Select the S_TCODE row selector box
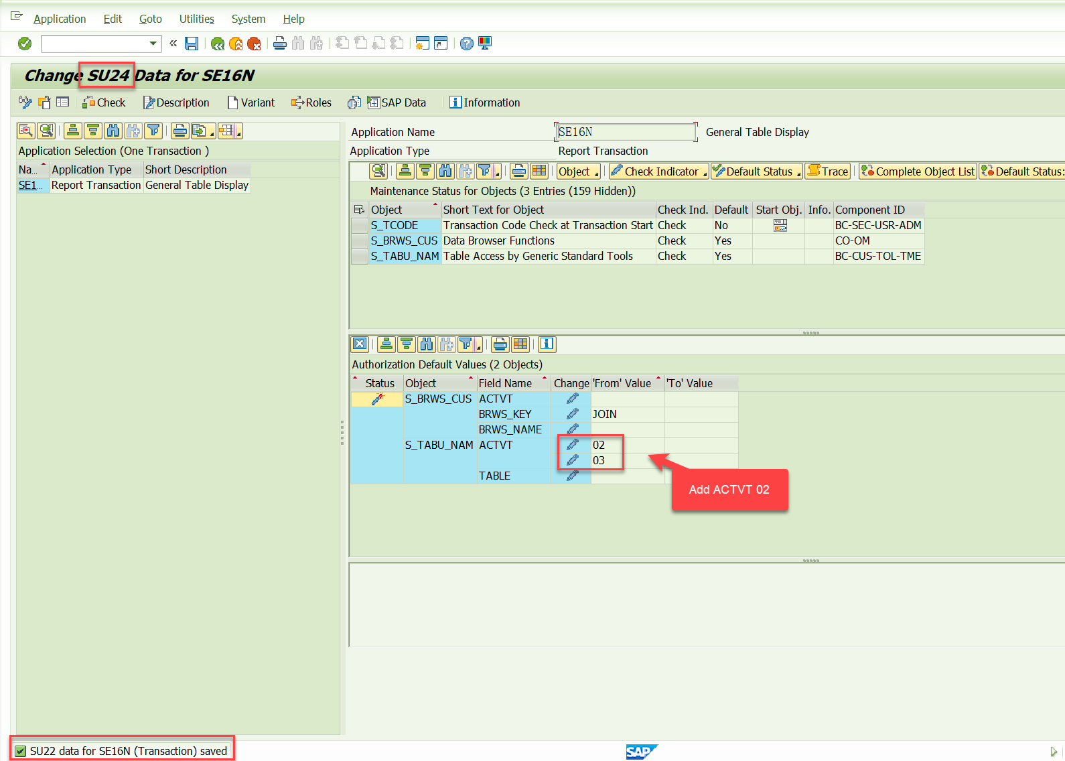1065x761 pixels. (360, 226)
